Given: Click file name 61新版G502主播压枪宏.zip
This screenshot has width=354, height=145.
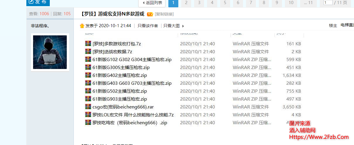Looking at the screenshot, I should pos(120,91).
